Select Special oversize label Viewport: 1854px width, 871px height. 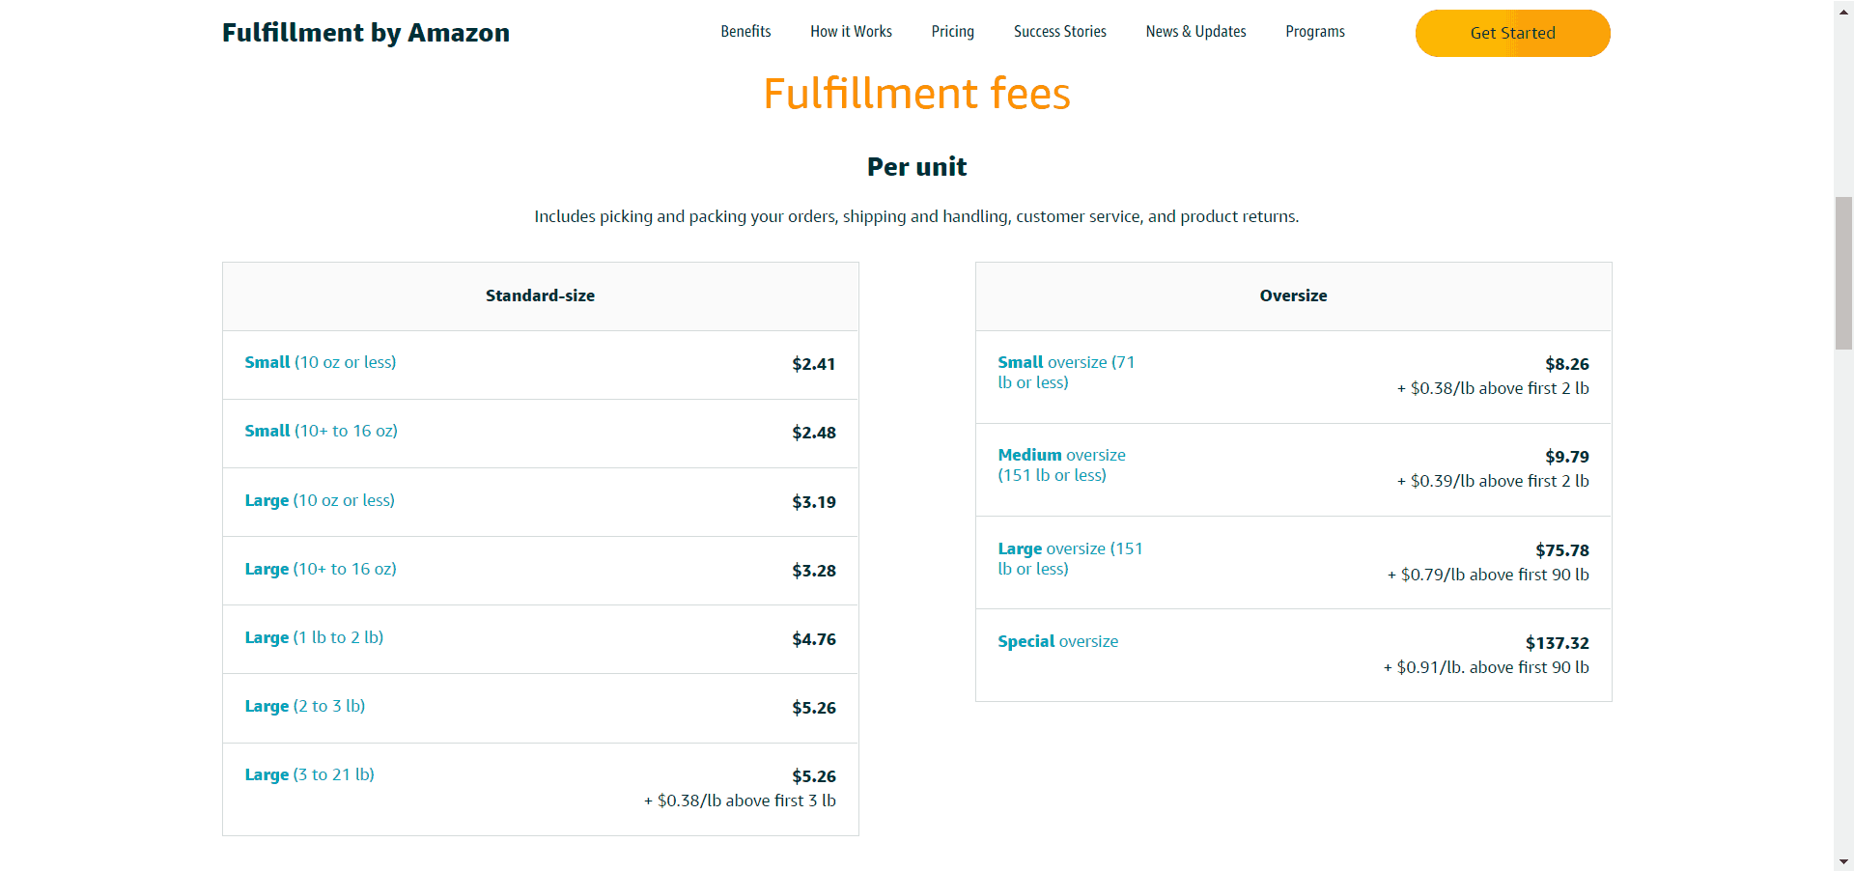(1057, 641)
